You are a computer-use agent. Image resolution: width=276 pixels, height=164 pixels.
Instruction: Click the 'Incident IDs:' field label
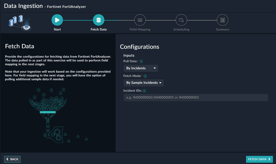point(133,91)
